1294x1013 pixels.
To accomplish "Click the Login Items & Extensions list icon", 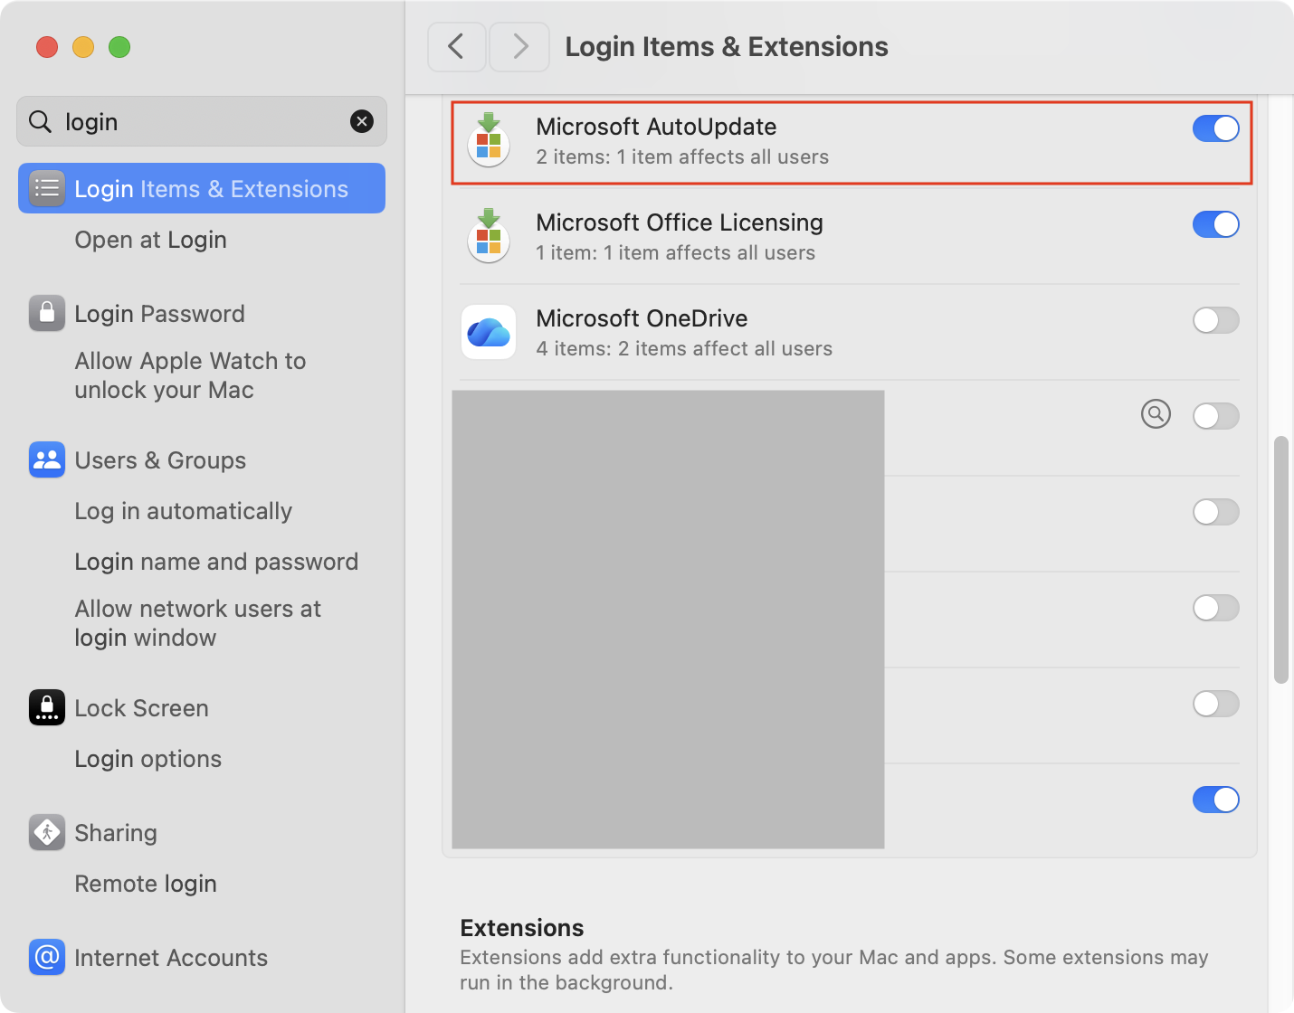I will point(47,188).
